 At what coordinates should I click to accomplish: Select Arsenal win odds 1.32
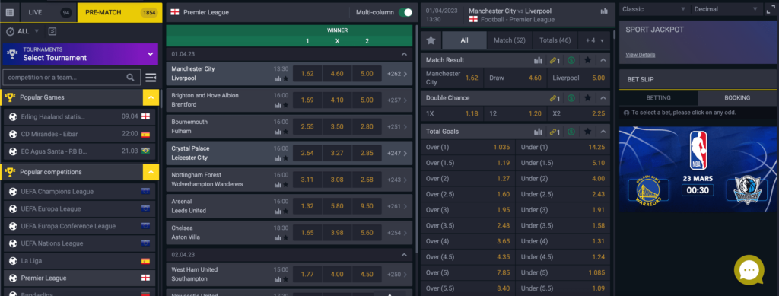307,206
